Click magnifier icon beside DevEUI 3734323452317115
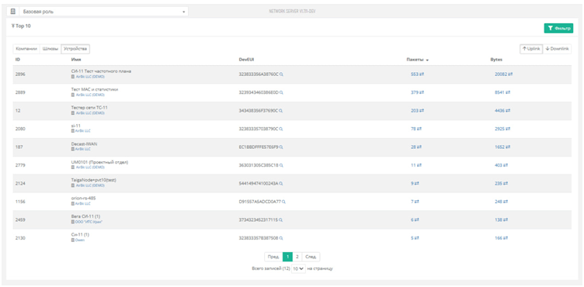 pyautogui.click(x=281, y=220)
